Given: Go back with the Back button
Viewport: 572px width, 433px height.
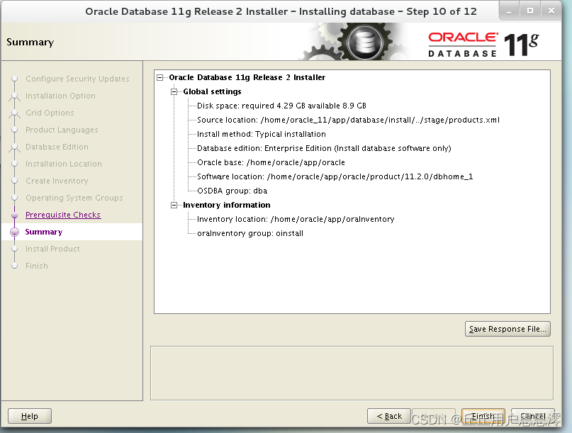Looking at the screenshot, I should coord(389,416).
